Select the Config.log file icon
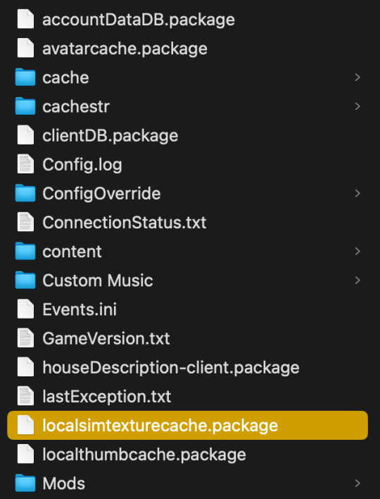380x499 pixels. click(25, 164)
